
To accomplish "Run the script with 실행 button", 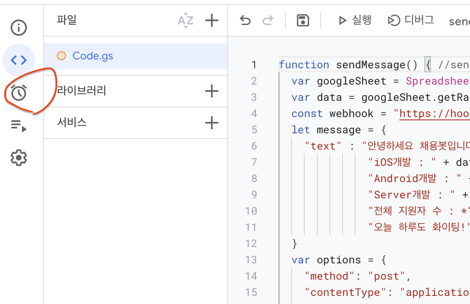I will (355, 20).
